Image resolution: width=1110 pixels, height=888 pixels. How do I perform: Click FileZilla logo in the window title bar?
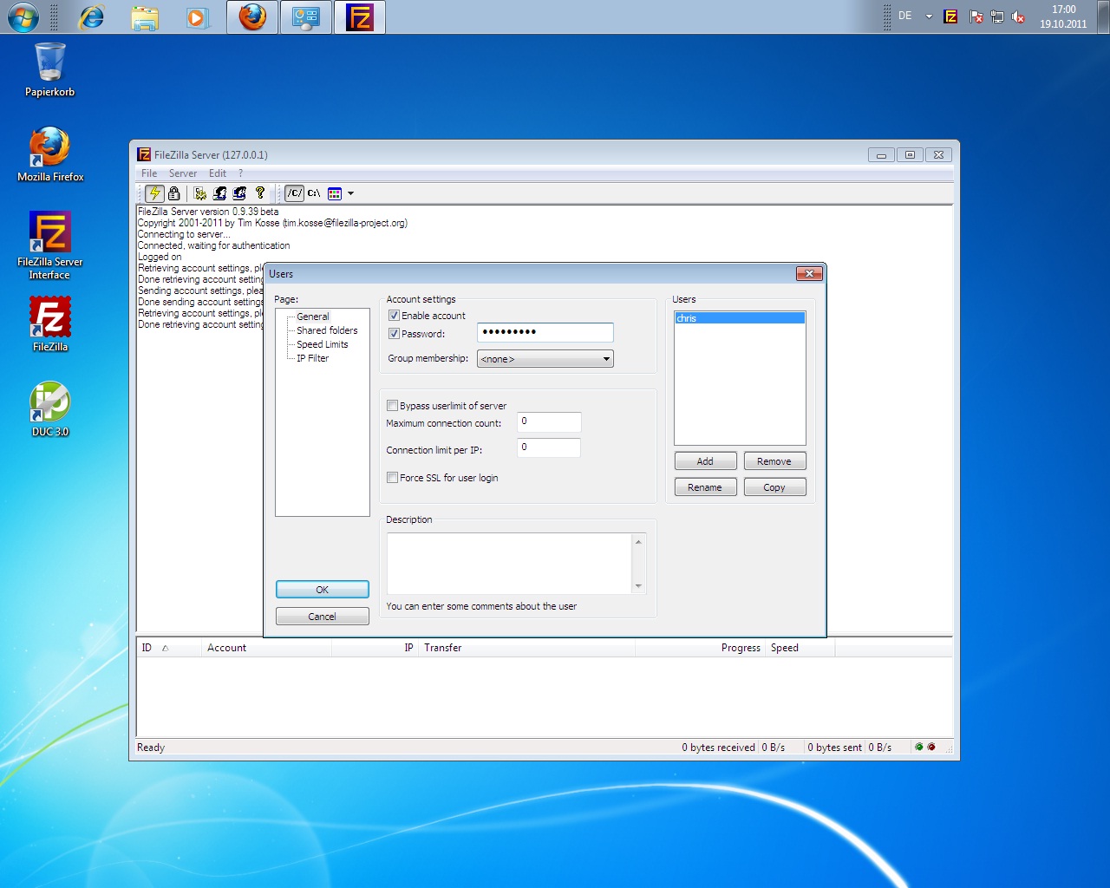click(x=144, y=154)
